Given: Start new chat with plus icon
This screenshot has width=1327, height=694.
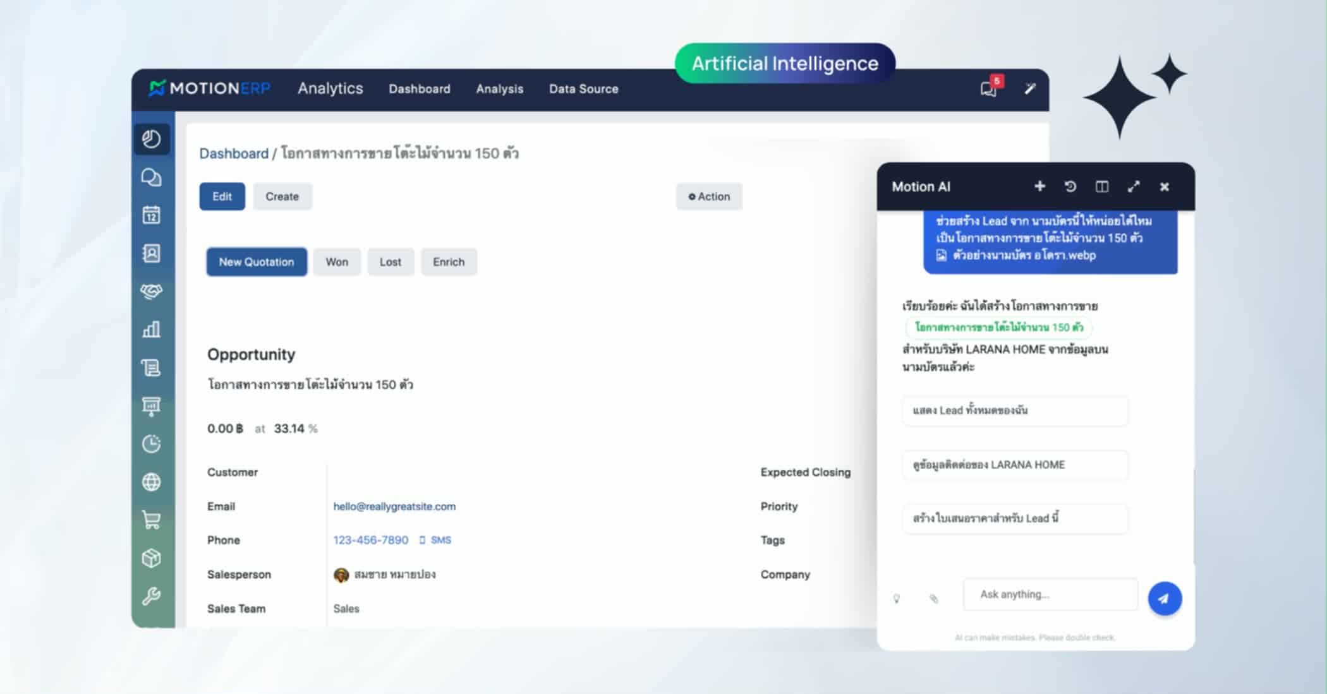Looking at the screenshot, I should (x=1039, y=186).
